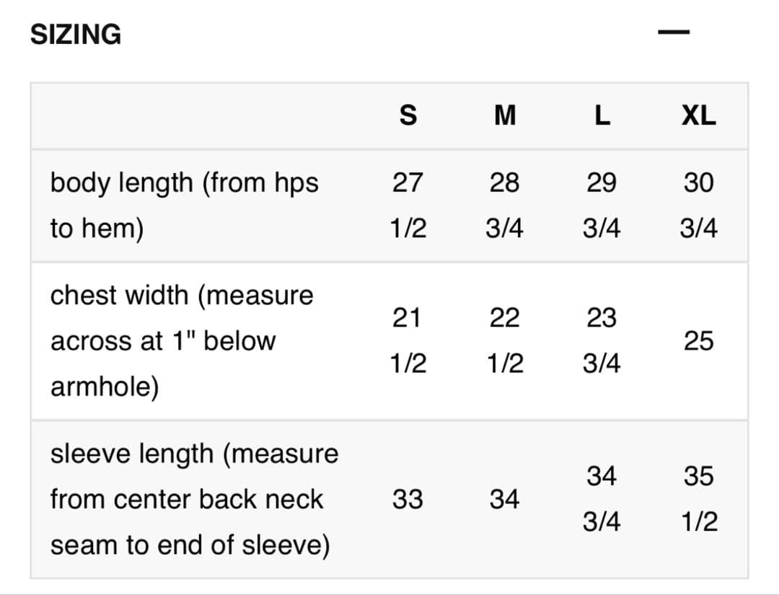This screenshot has width=779, height=595.
Task: Select the medium sleeve length value 34
Action: tap(505, 499)
